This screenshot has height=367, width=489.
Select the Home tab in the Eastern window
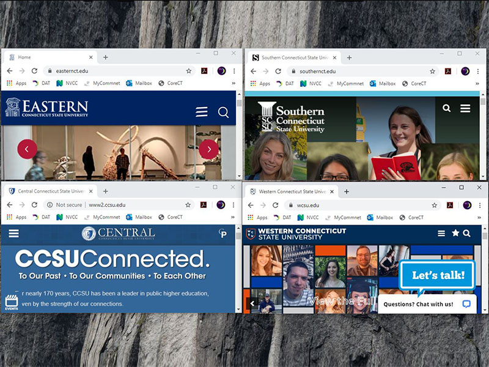(50, 57)
